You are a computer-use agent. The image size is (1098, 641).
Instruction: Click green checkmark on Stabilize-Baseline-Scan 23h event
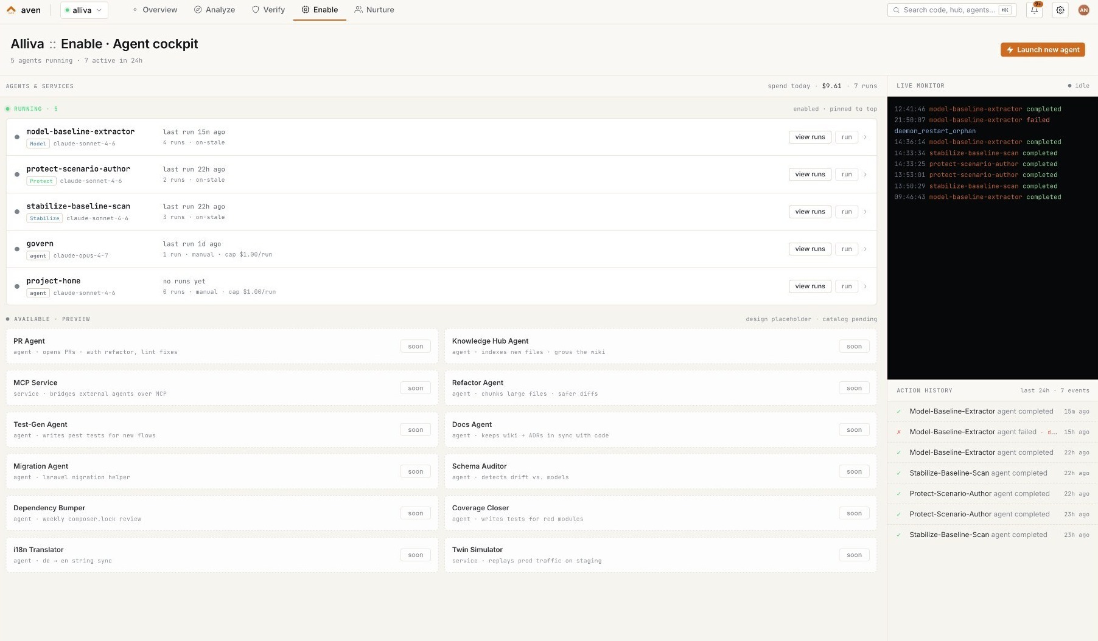pyautogui.click(x=898, y=535)
